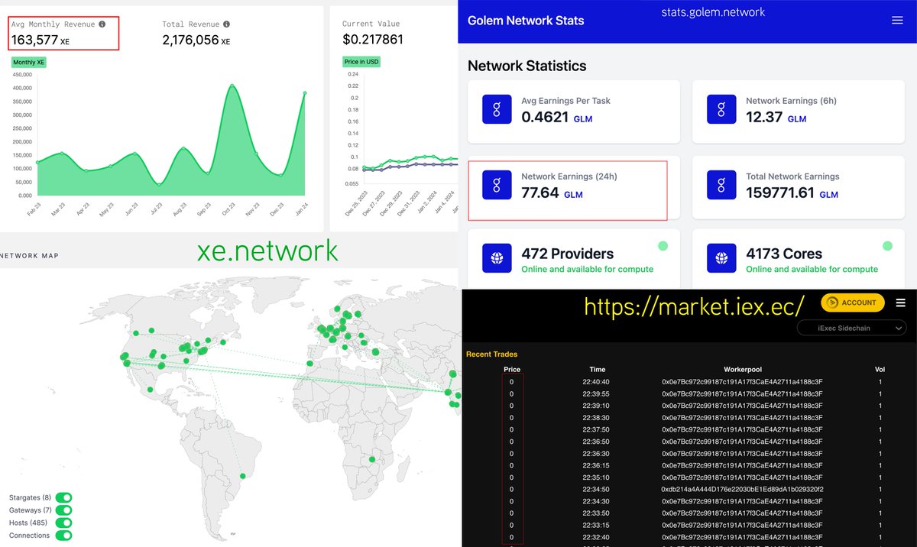Open the hamburger menu on the iExec market page
The width and height of the screenshot is (917, 547).
point(902,303)
